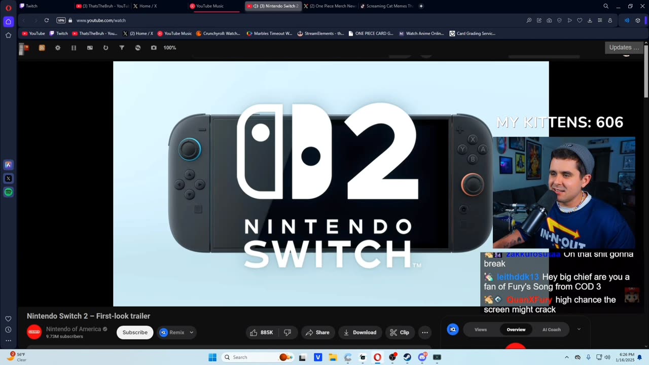This screenshot has height=365, width=649.
Task: Open the Spotify sidebar panel icon
Action: point(8,192)
